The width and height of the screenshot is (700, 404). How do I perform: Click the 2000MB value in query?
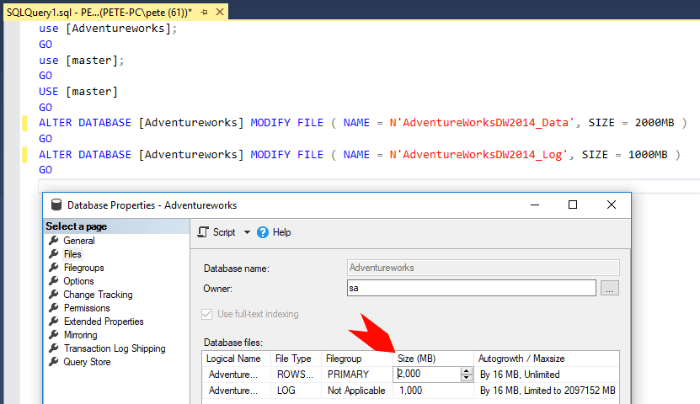coord(655,123)
